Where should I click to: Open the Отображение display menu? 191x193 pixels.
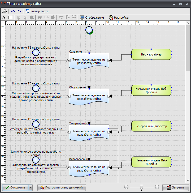[x=92, y=18]
